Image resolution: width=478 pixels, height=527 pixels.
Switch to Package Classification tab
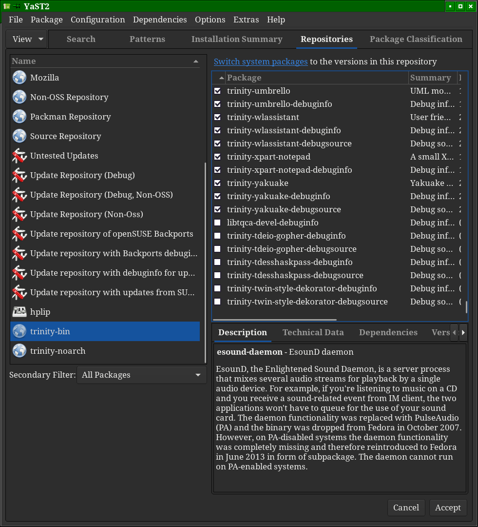(x=416, y=39)
